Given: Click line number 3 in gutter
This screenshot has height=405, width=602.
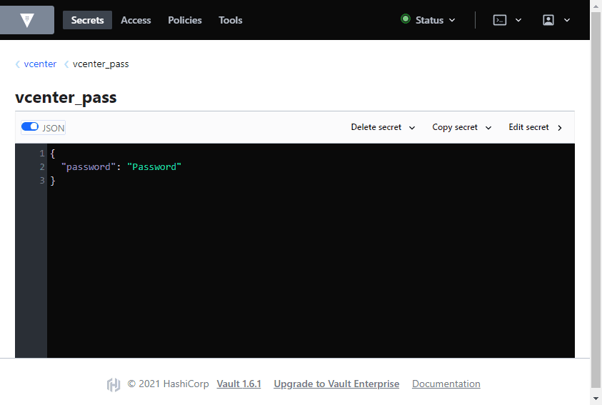Looking at the screenshot, I should (42, 181).
